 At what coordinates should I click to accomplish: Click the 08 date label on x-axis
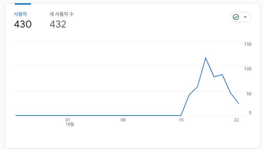point(123,120)
